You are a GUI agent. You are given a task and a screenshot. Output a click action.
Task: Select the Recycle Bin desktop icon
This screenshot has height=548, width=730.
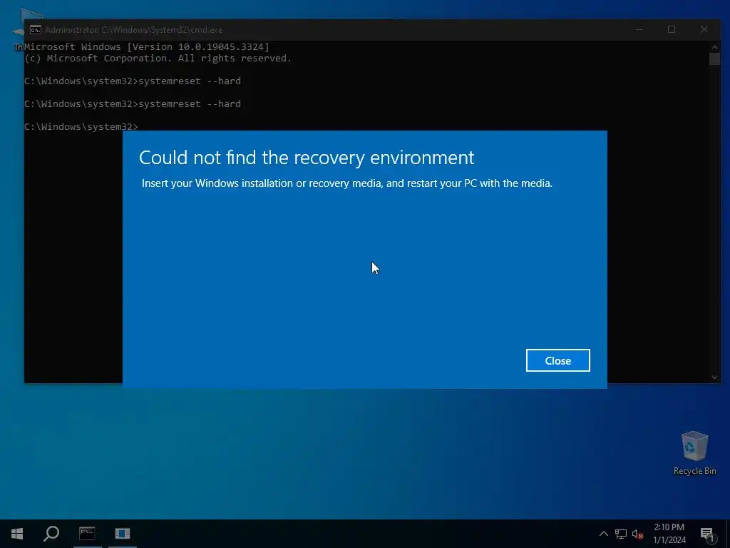coord(694,453)
